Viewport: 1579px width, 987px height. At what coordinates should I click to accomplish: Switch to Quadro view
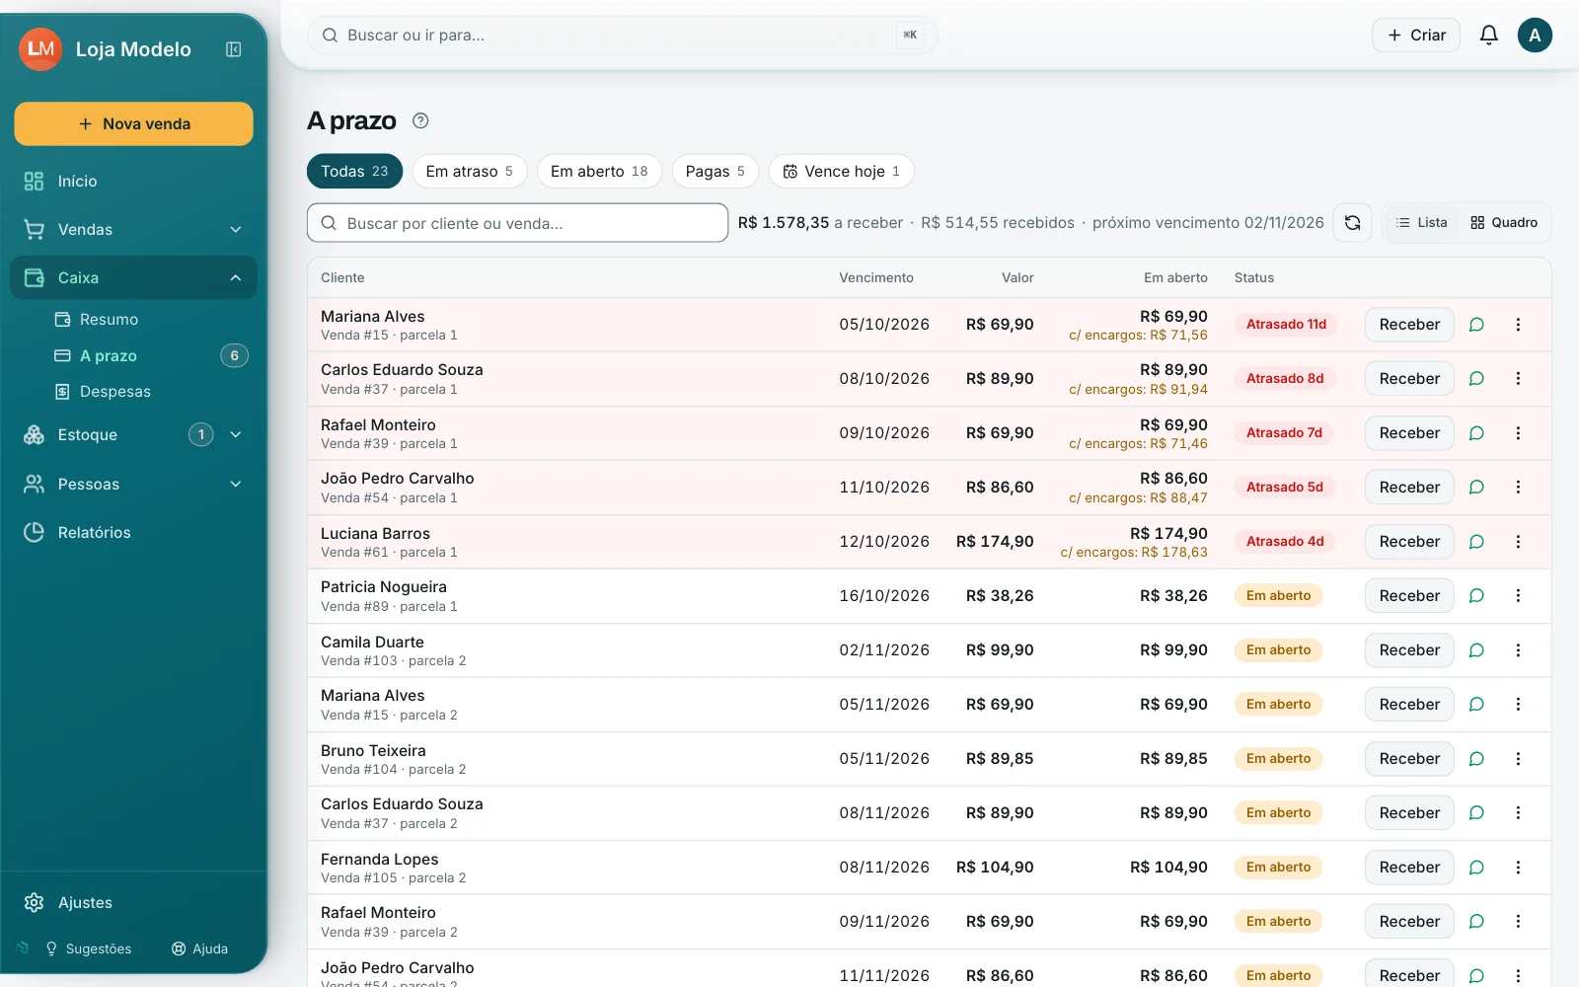1504,223
